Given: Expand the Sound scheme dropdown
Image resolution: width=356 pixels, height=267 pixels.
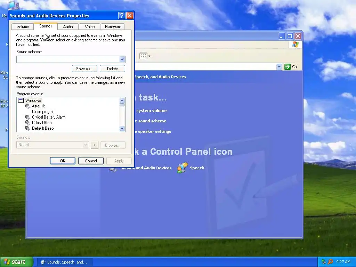Looking at the screenshot, I should 122,59.
